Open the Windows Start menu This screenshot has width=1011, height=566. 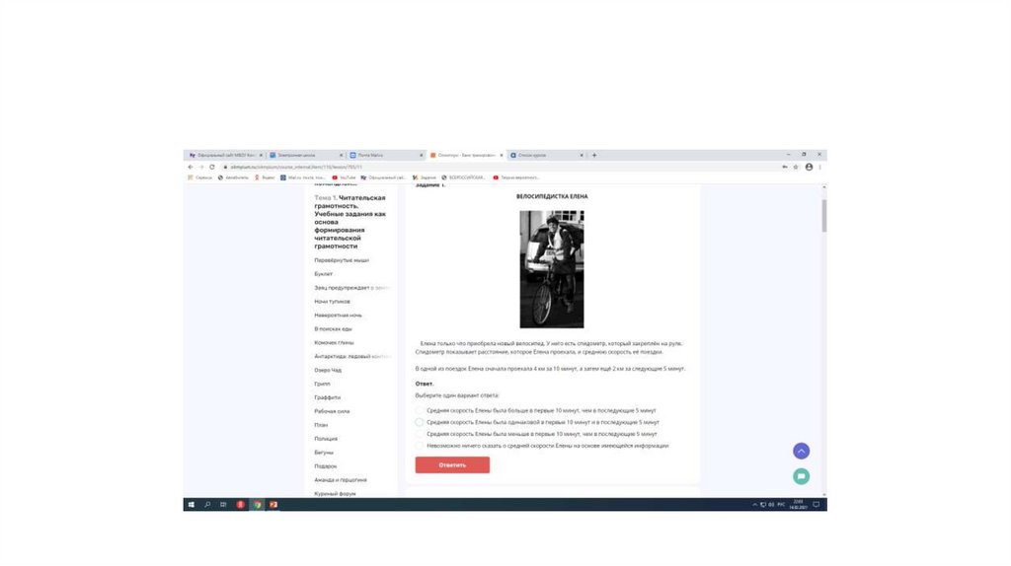coord(191,505)
